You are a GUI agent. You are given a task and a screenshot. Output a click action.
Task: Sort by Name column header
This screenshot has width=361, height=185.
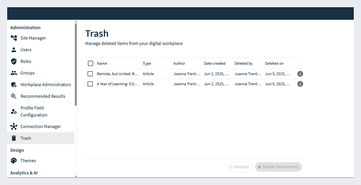(x=102, y=63)
